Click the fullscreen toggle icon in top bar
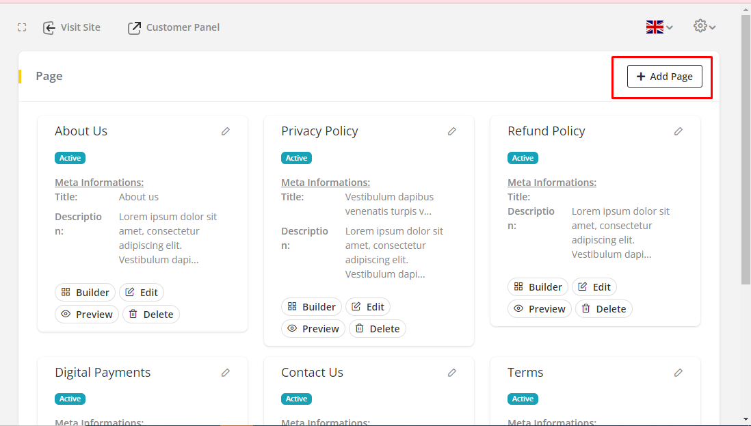751x426 pixels. click(22, 27)
